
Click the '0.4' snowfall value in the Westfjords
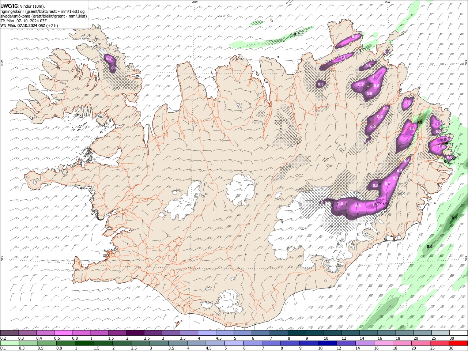(x=114, y=68)
